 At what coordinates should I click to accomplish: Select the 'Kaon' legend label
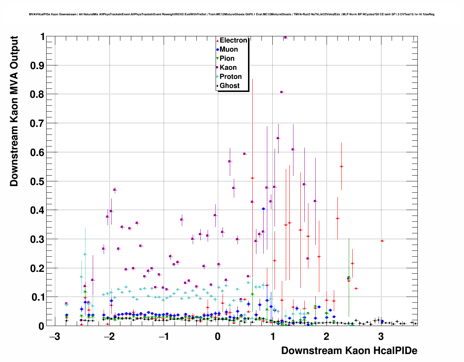(x=228, y=68)
